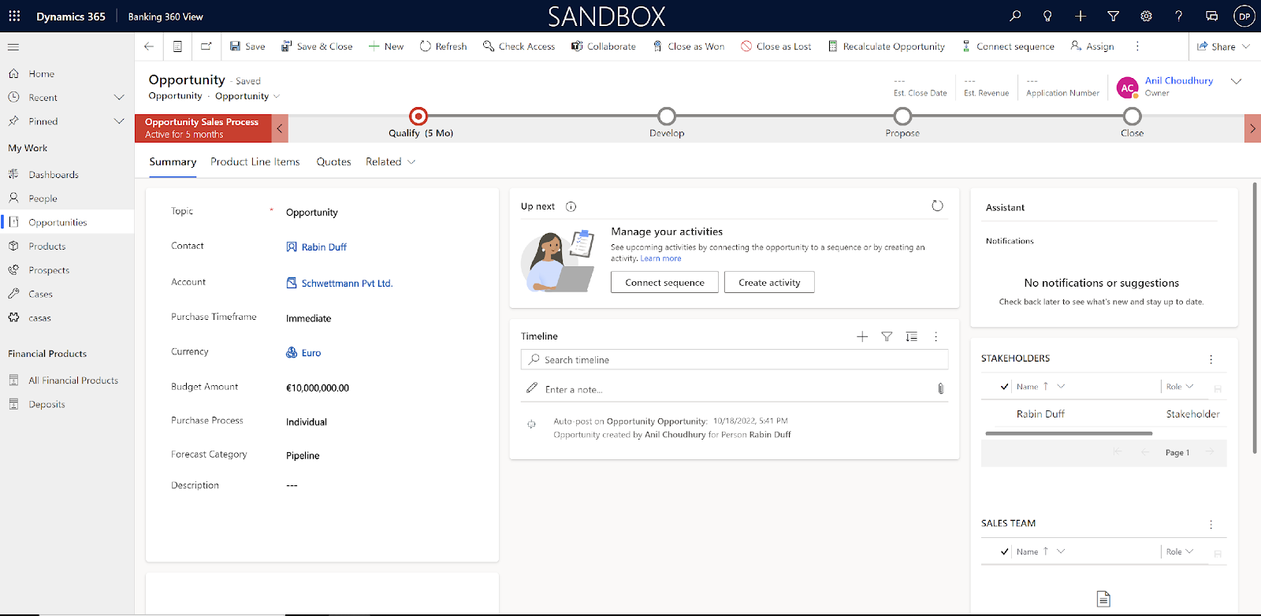Expand the Pinned section in the sidebar

[119, 121]
